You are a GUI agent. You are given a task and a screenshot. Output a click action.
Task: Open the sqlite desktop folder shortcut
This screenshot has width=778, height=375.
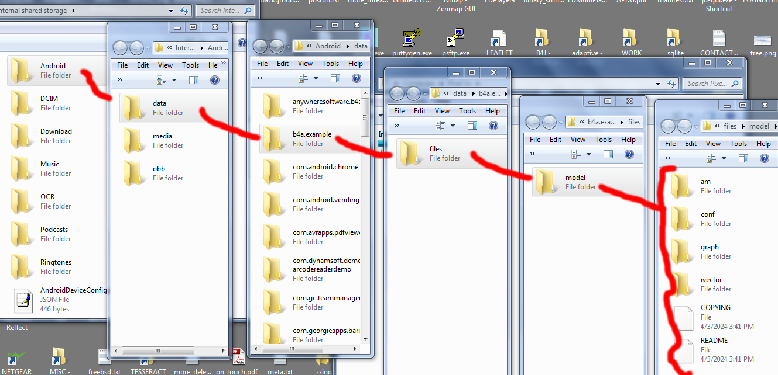(x=674, y=43)
